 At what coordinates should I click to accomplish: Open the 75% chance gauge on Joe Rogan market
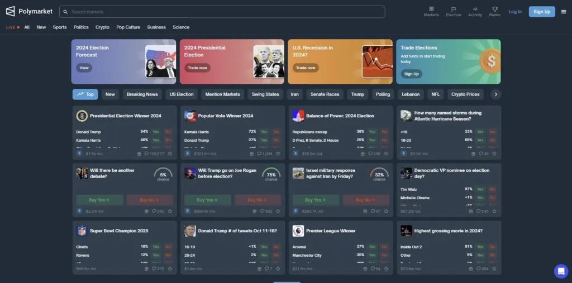[x=271, y=174]
